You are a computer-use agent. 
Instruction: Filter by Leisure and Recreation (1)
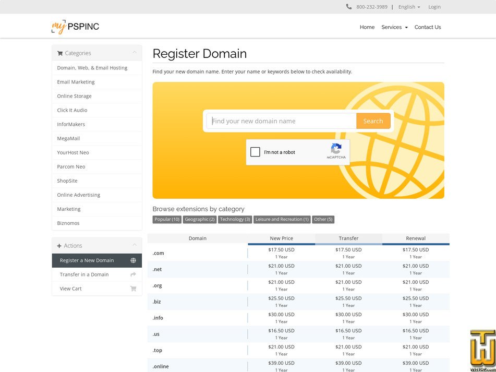pos(282,219)
